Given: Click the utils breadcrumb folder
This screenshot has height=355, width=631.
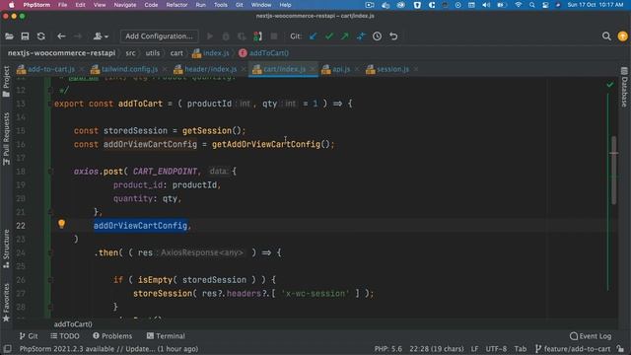Looking at the screenshot, I should pyautogui.click(x=153, y=53).
